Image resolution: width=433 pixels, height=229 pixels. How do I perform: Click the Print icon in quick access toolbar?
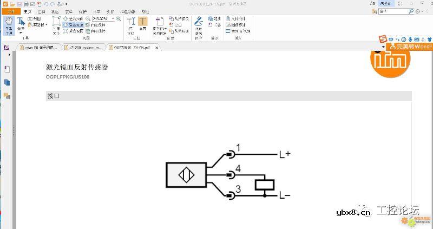pyautogui.click(x=25, y=4)
